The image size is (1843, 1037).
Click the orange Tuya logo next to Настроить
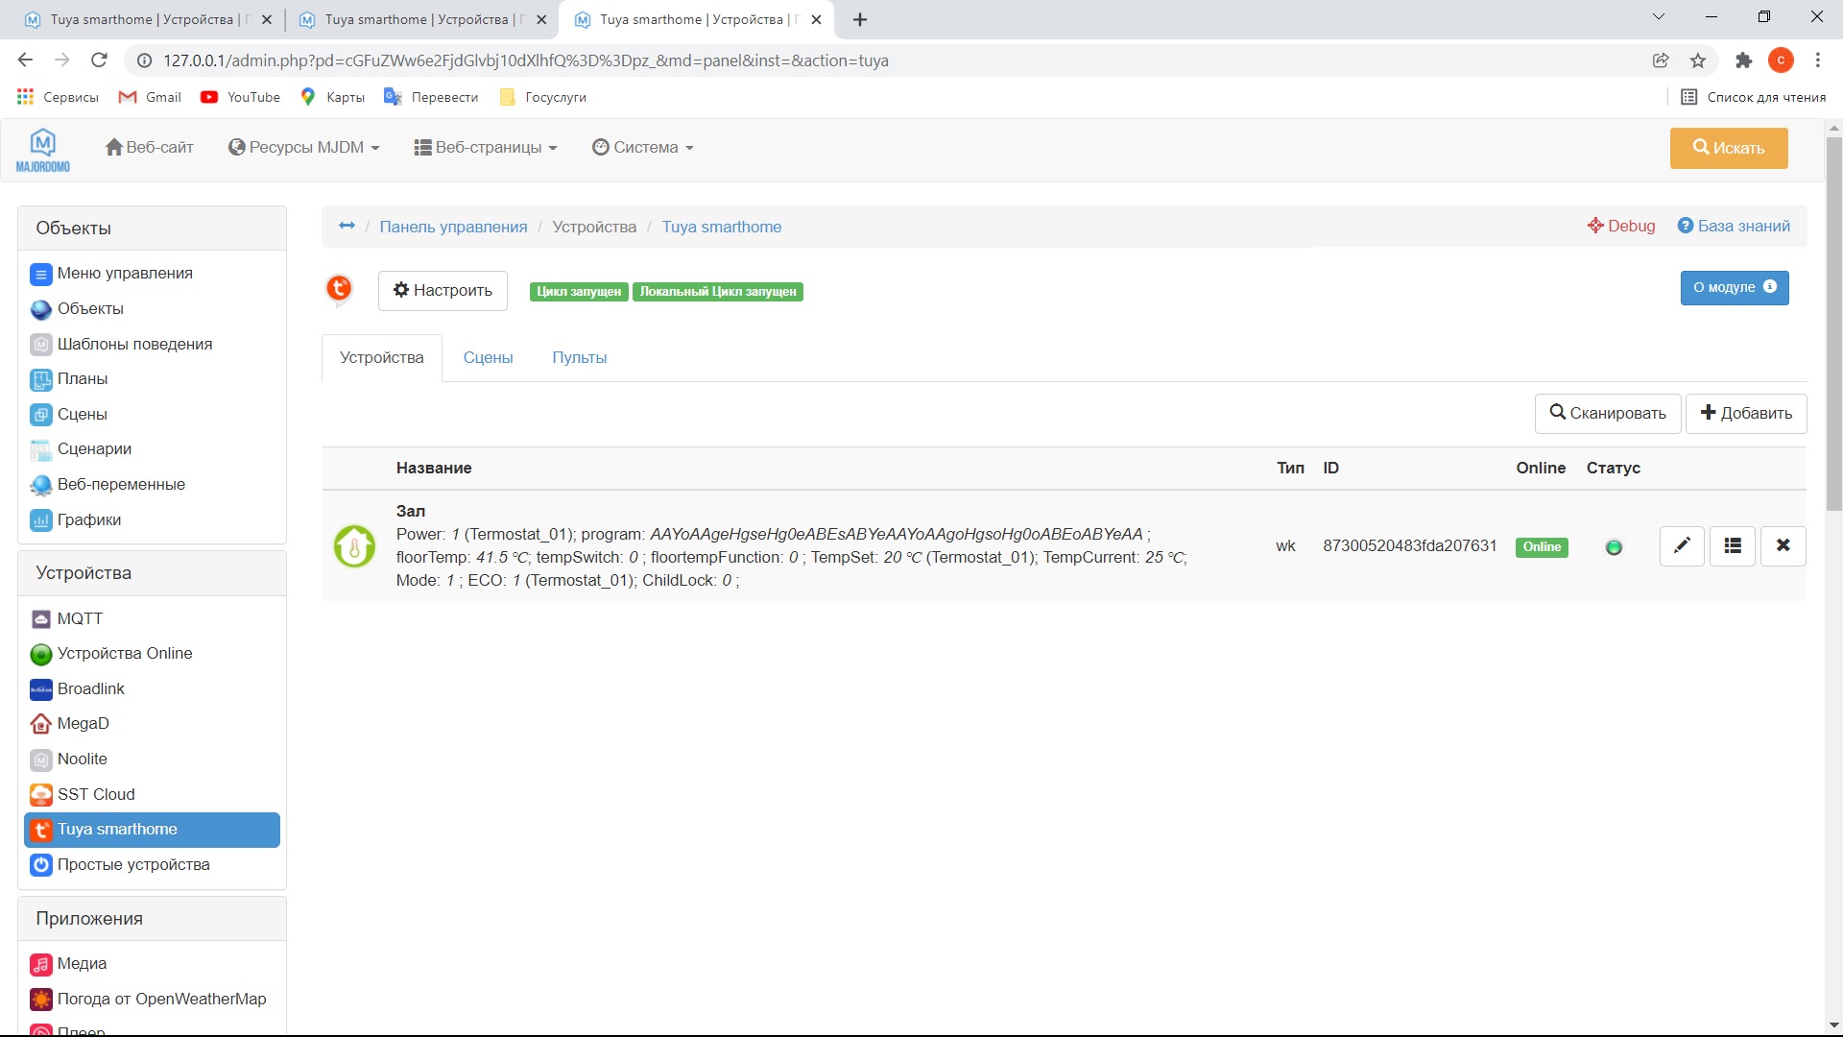[339, 288]
